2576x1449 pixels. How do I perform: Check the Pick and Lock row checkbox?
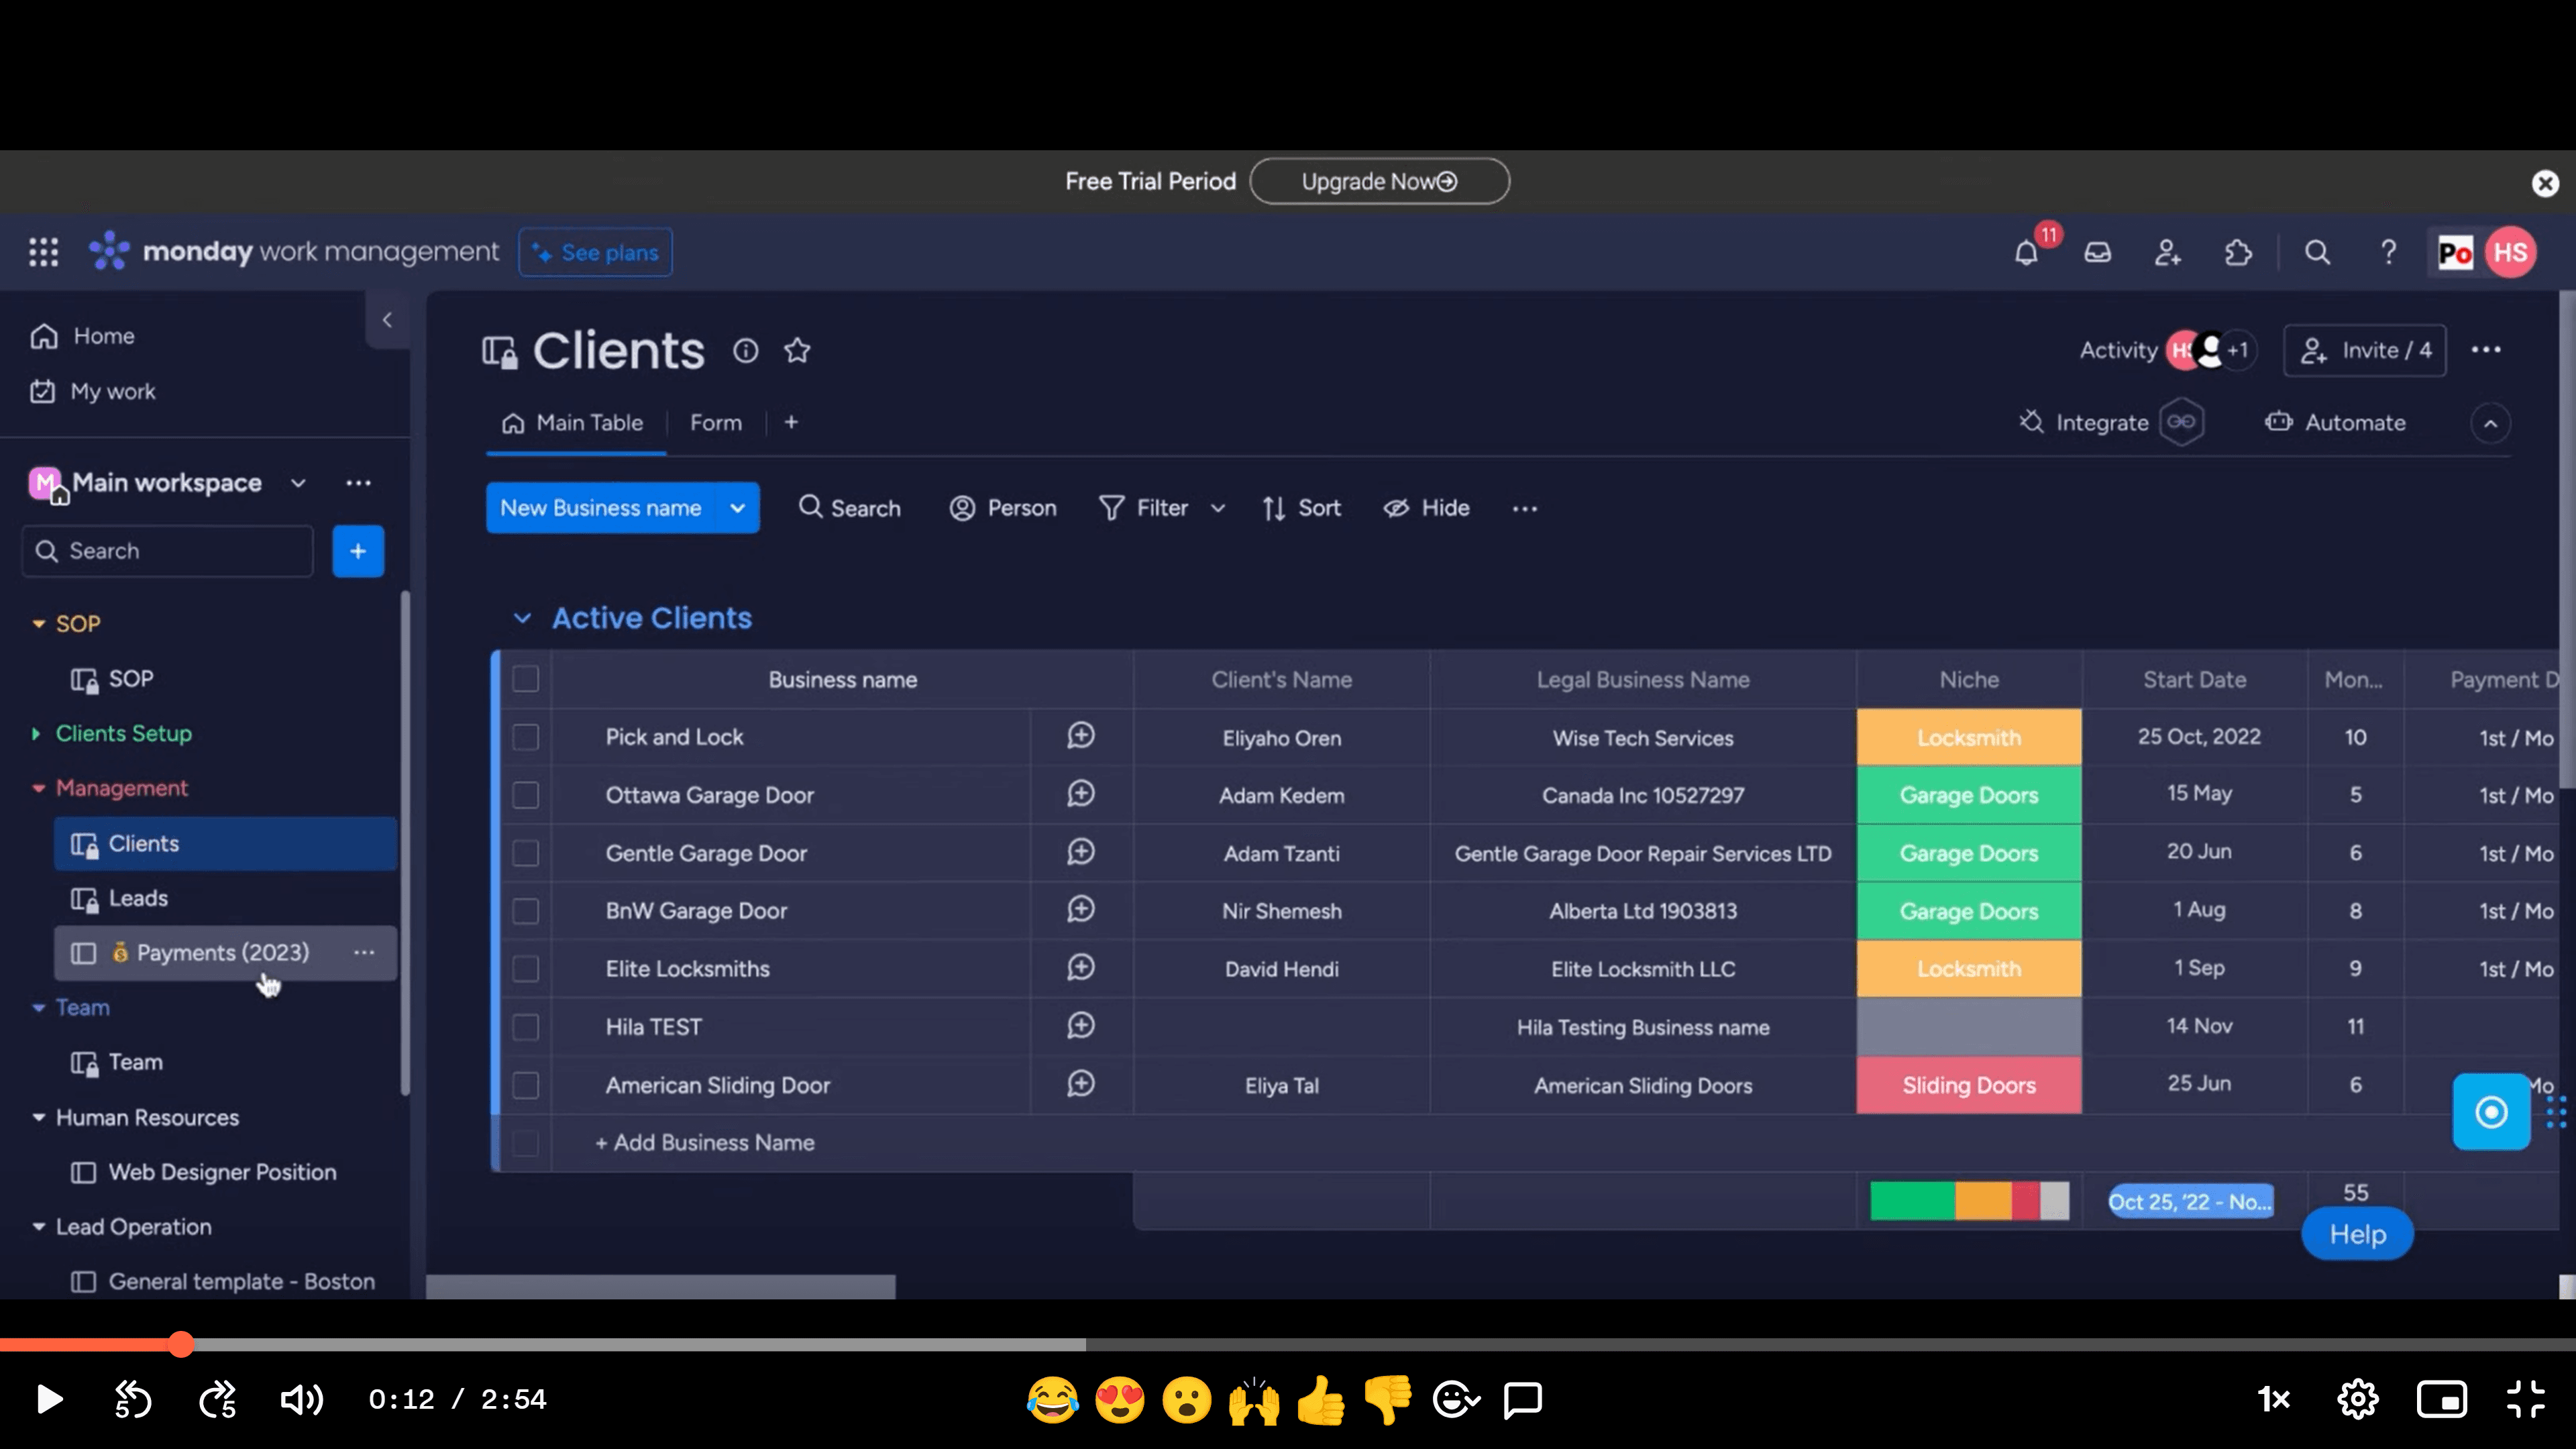click(x=525, y=737)
